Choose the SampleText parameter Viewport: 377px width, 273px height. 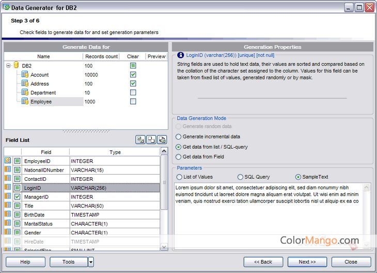(298, 177)
